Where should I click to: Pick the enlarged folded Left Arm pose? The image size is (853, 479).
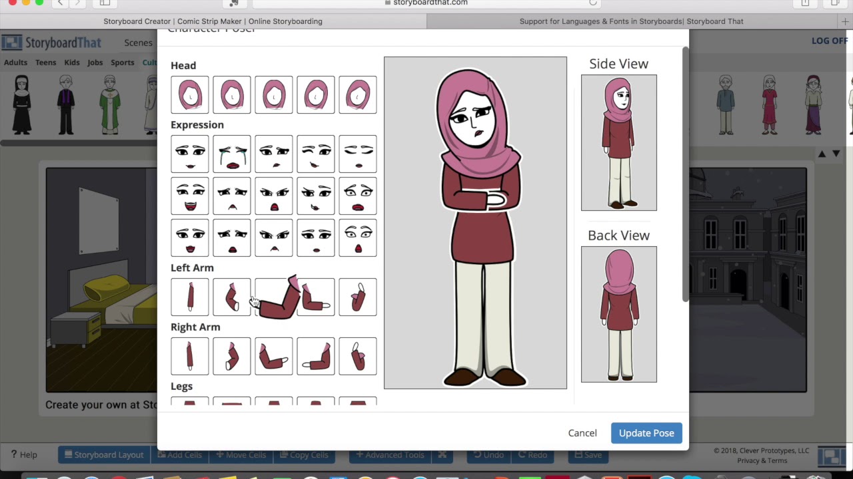click(x=277, y=297)
